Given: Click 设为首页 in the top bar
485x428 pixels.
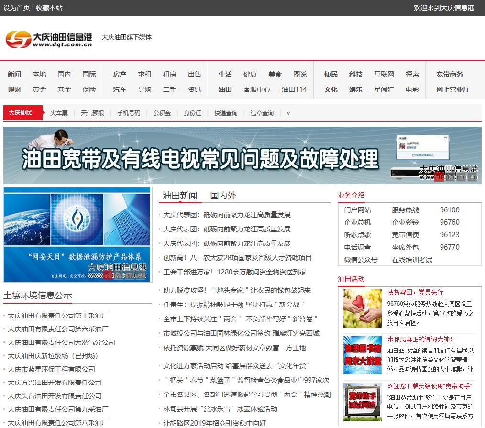Looking at the screenshot, I should click(x=17, y=8).
